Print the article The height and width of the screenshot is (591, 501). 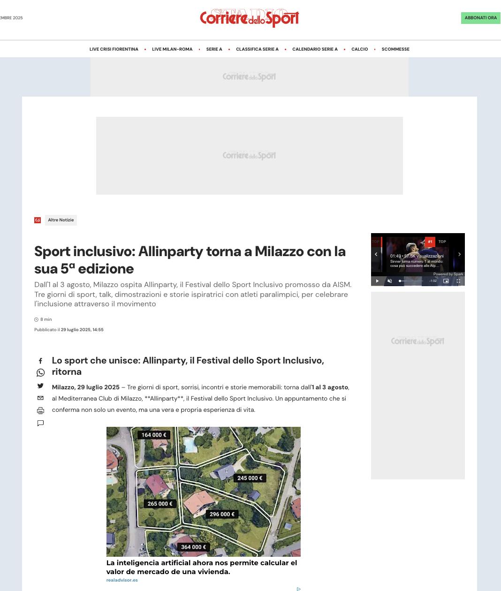coord(40,410)
